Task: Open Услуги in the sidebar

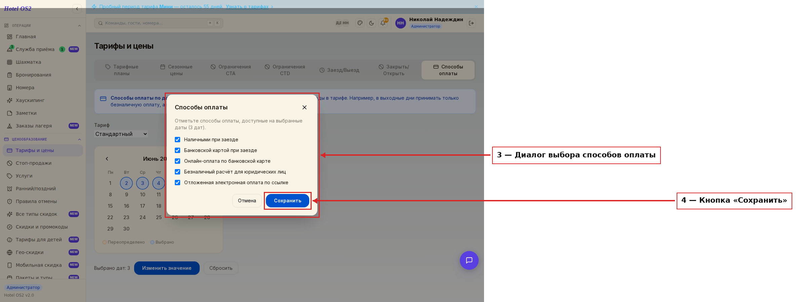Action: click(43, 176)
